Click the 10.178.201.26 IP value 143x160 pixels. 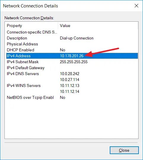72,56
